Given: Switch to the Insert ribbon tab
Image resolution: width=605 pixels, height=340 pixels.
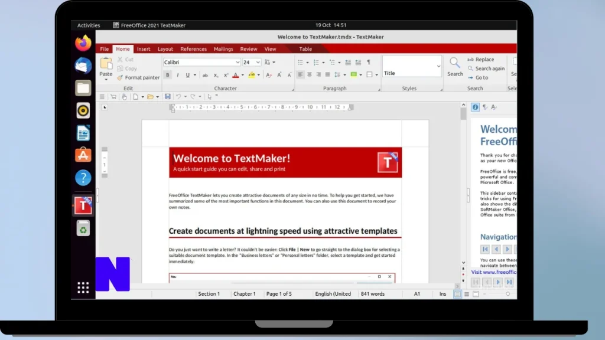Looking at the screenshot, I should pyautogui.click(x=144, y=49).
